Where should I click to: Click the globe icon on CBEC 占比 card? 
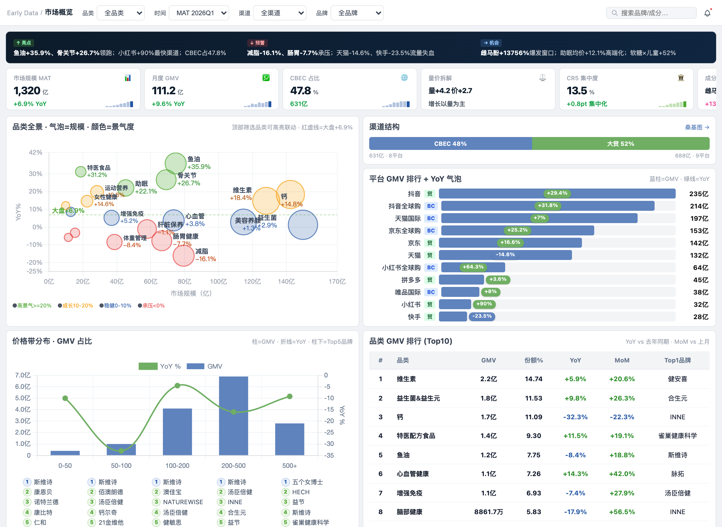click(404, 78)
